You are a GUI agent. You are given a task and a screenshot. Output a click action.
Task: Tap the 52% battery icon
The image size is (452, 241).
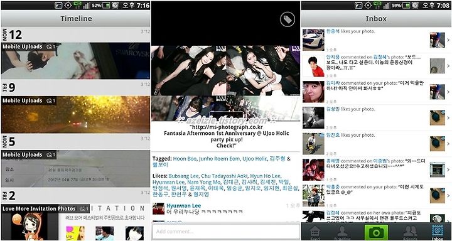[x=106, y=5]
